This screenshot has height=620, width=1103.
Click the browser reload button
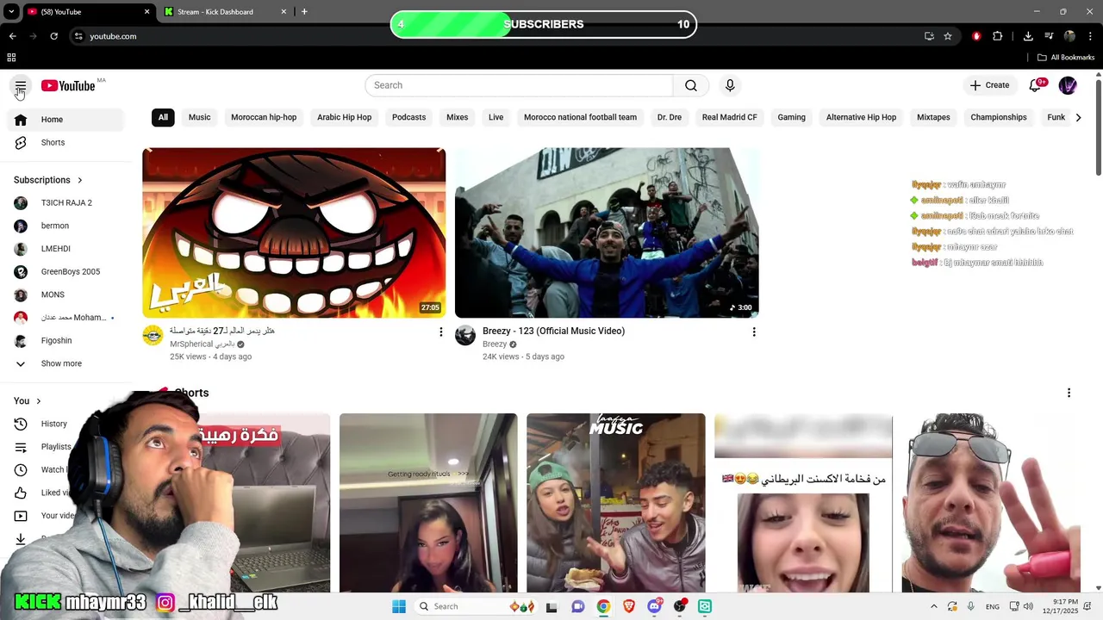click(53, 36)
